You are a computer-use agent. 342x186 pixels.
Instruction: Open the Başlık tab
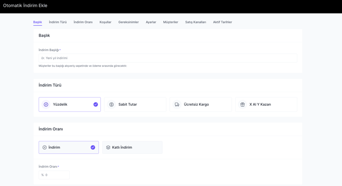coord(37,22)
